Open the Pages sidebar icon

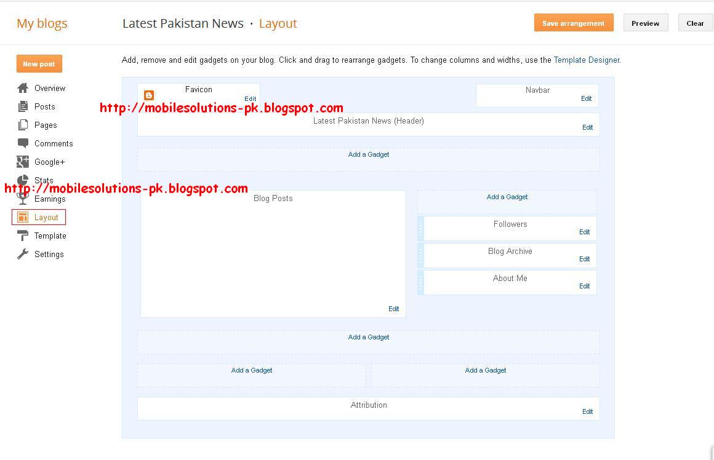(x=23, y=125)
